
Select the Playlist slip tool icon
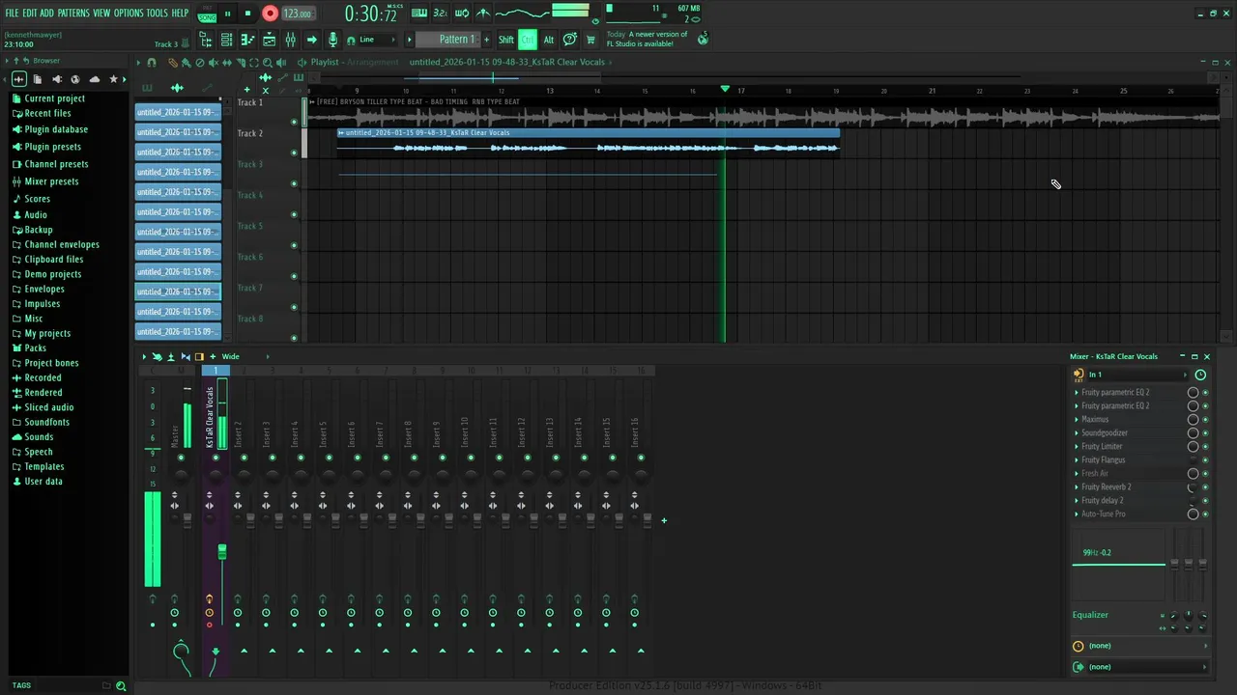[227, 63]
